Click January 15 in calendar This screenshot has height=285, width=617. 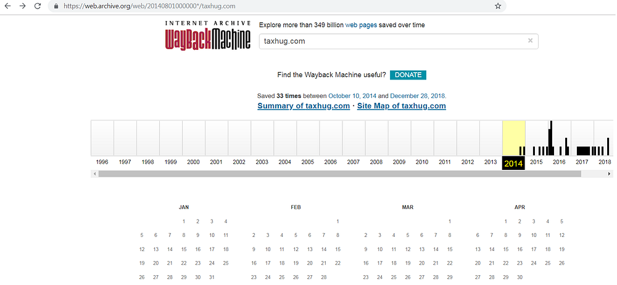point(184,249)
